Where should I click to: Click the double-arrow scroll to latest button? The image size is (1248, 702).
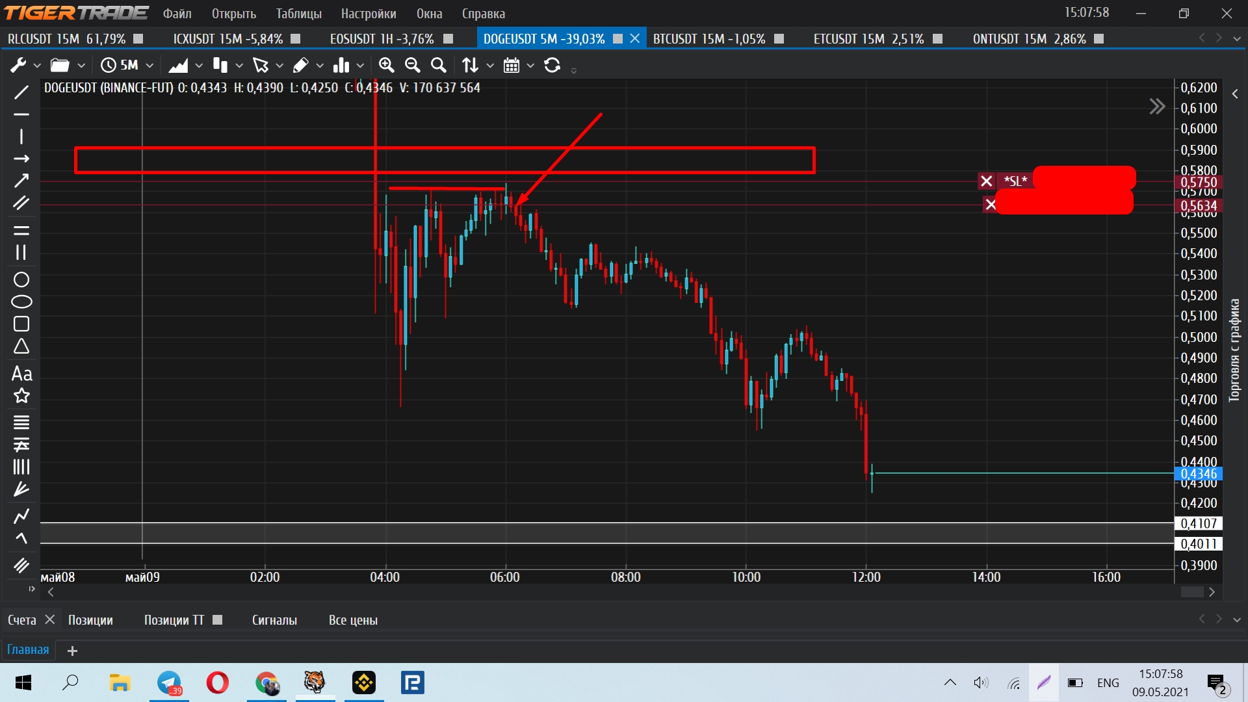tap(1157, 107)
